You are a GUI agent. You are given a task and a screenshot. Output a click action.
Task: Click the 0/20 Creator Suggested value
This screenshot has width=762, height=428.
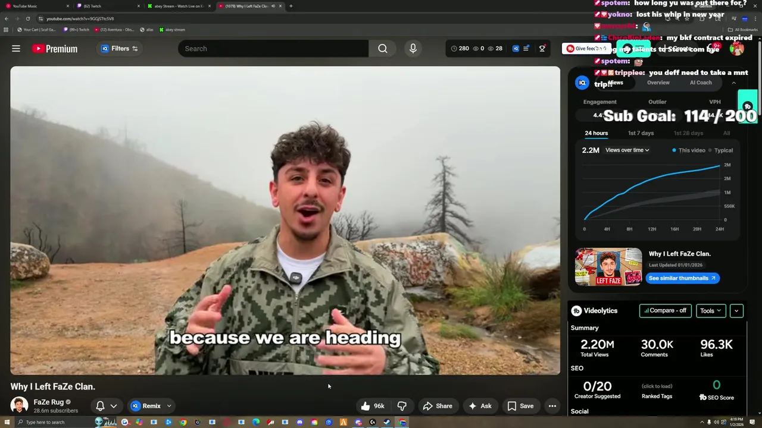(597, 386)
